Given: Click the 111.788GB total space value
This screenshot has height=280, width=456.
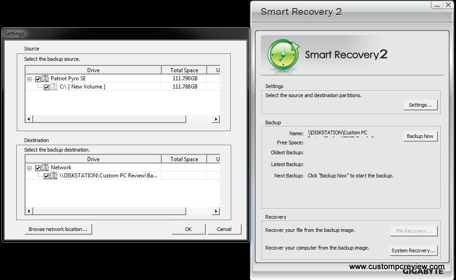Looking at the screenshot, I should point(185,87).
